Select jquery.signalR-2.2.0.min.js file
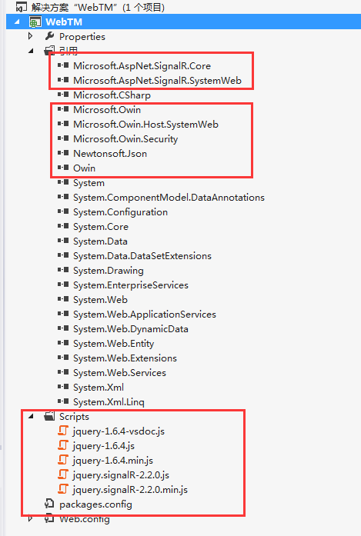This screenshot has height=536, width=361. click(x=130, y=490)
